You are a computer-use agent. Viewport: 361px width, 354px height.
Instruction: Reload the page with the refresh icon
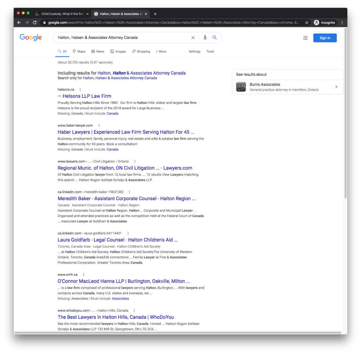[35, 23]
